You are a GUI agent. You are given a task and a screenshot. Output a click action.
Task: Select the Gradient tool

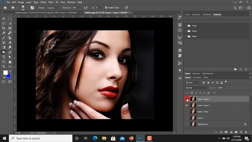[4, 47]
